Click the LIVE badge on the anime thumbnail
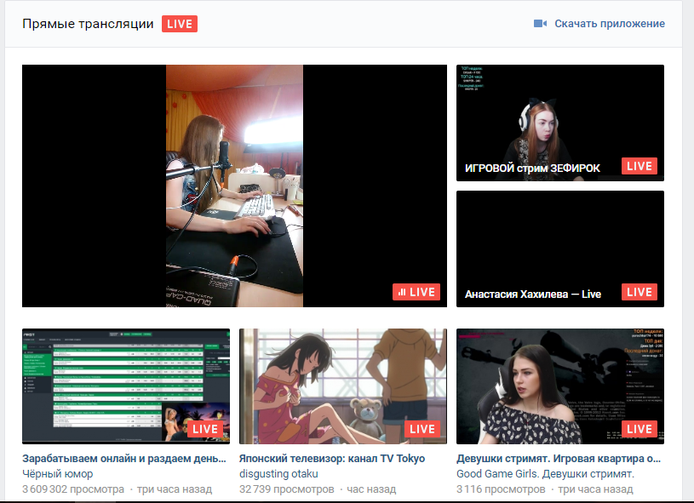The height and width of the screenshot is (503, 694). [422, 429]
